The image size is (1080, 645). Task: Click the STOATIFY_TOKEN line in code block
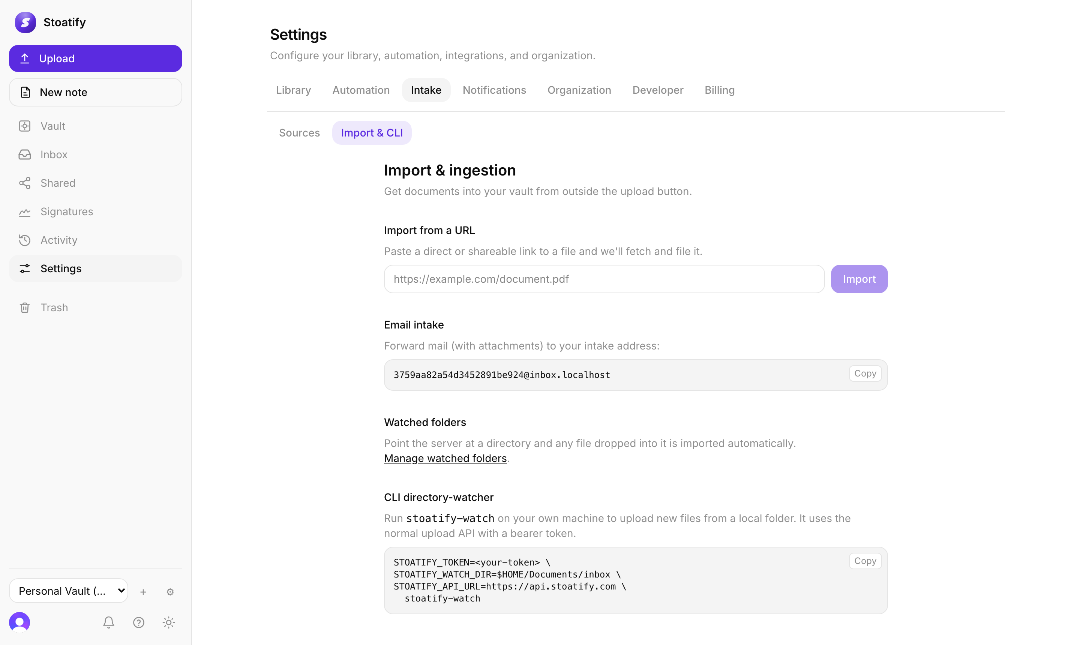pyautogui.click(x=472, y=562)
